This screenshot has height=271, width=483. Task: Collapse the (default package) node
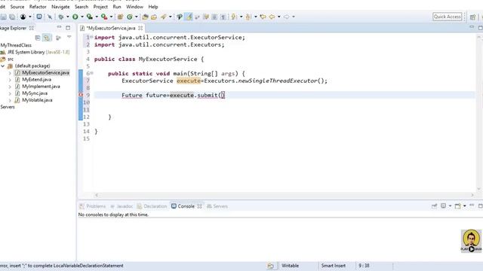pos(3,65)
